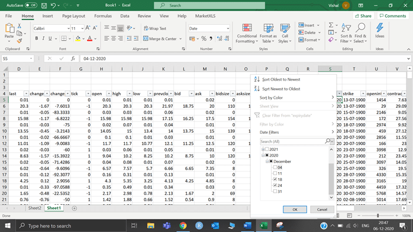Open the Fill Color palette arrow
Image resolution: width=413 pixels, height=232 pixels.
[x=83, y=38]
